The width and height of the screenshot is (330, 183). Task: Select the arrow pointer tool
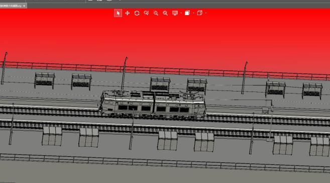(x=118, y=13)
